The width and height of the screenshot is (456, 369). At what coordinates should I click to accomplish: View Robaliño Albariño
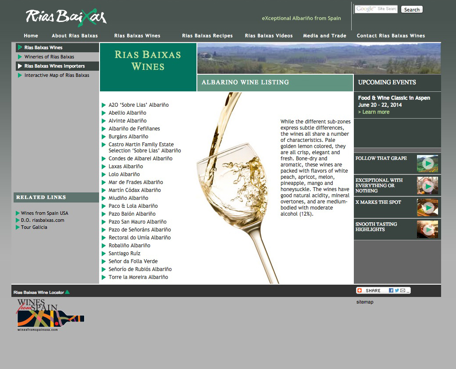129,246
